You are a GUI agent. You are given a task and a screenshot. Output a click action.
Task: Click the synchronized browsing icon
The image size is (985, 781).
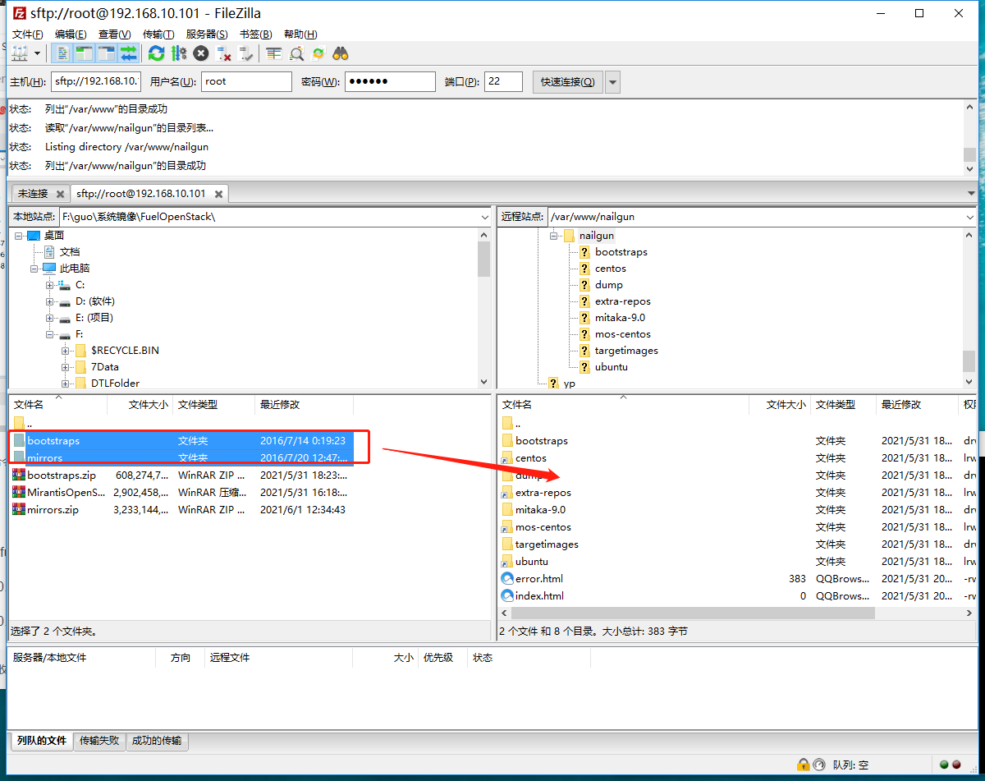point(319,54)
